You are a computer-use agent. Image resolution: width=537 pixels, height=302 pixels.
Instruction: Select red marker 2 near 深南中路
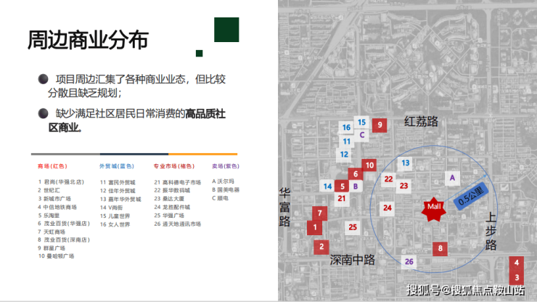(x=320, y=247)
